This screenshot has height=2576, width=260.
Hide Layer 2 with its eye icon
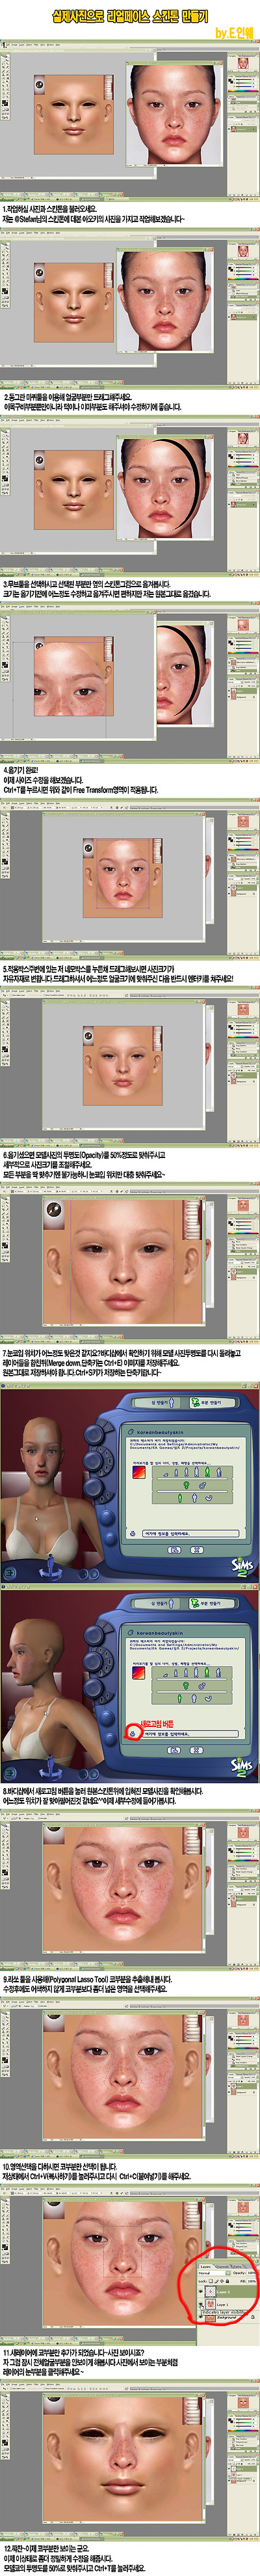point(201,2292)
